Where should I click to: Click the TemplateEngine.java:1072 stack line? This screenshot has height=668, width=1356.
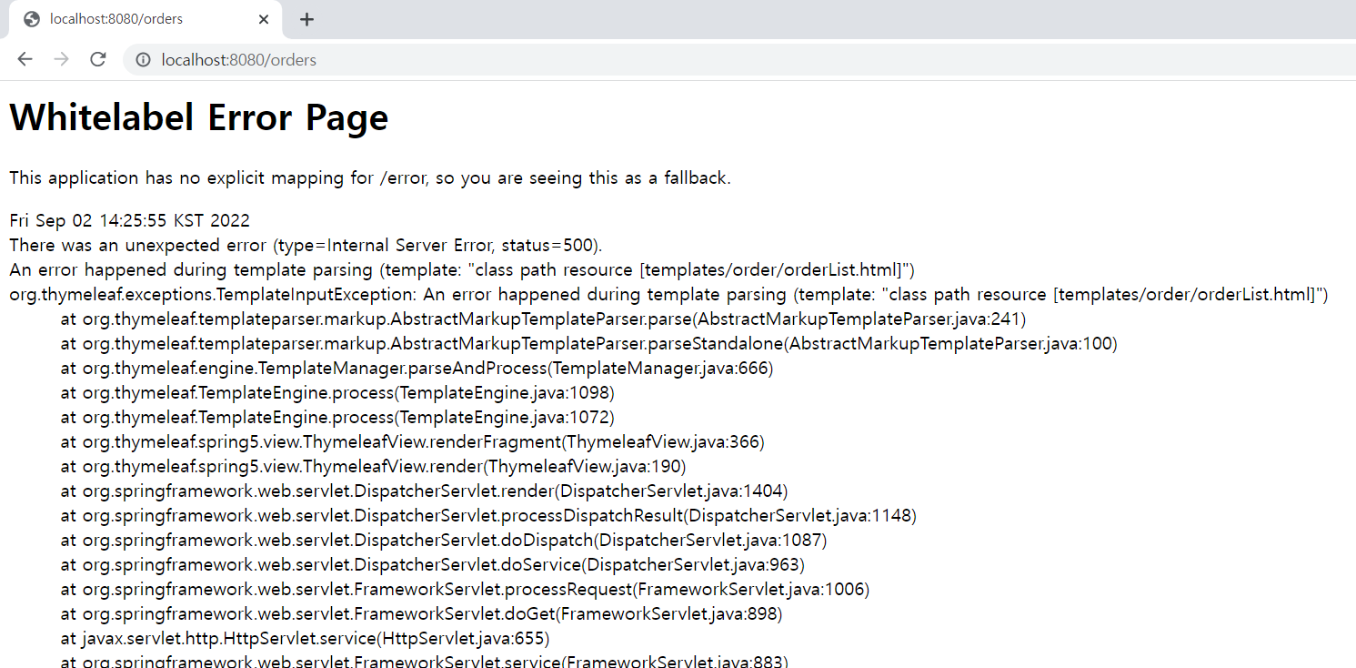[337, 418]
